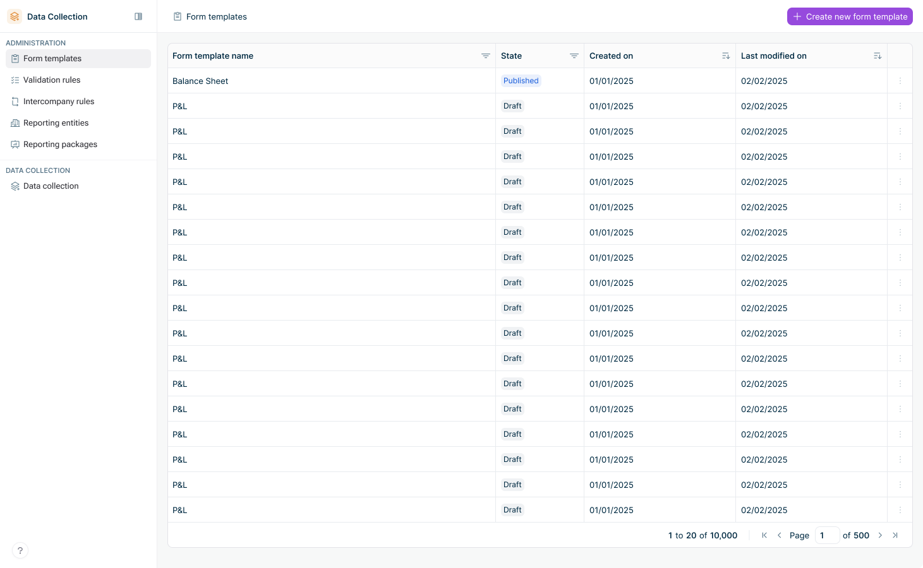Navigate to Reporting packages in the sidebar
Viewport: 923px width, 568px height.
(60, 144)
